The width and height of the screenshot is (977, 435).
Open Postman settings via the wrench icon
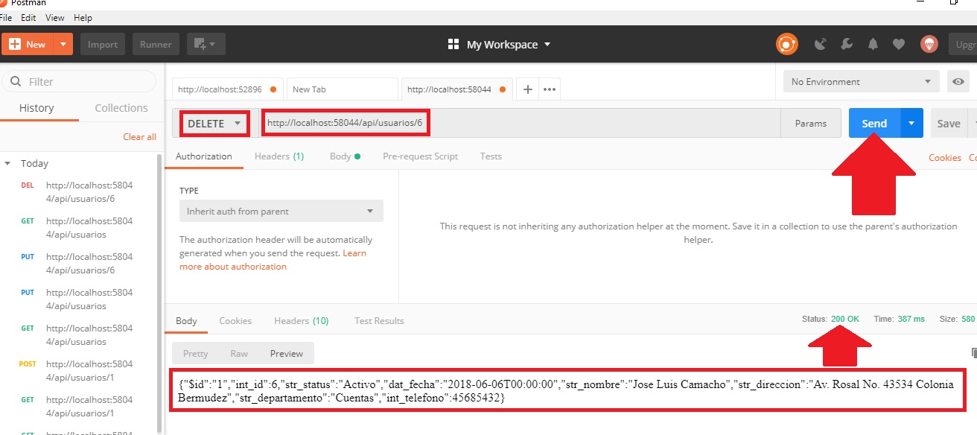(846, 44)
